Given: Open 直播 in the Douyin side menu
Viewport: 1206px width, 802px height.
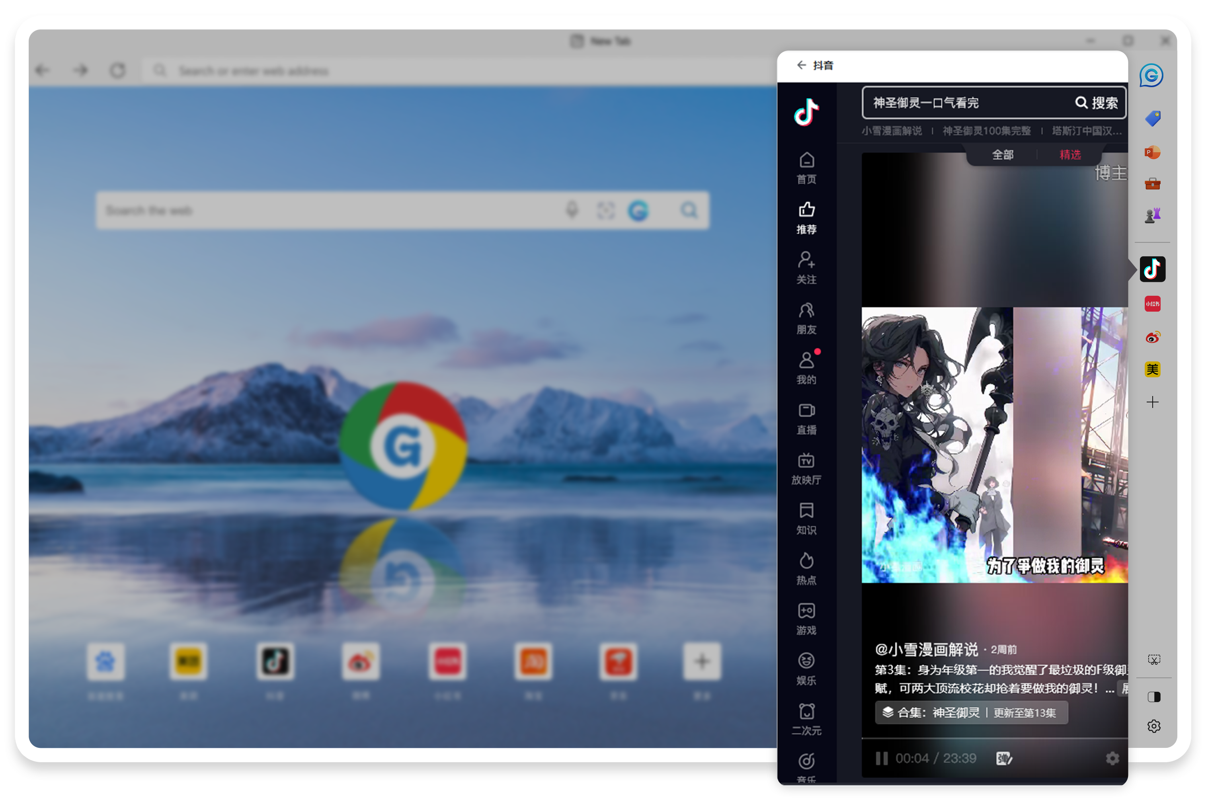Looking at the screenshot, I should (x=806, y=418).
